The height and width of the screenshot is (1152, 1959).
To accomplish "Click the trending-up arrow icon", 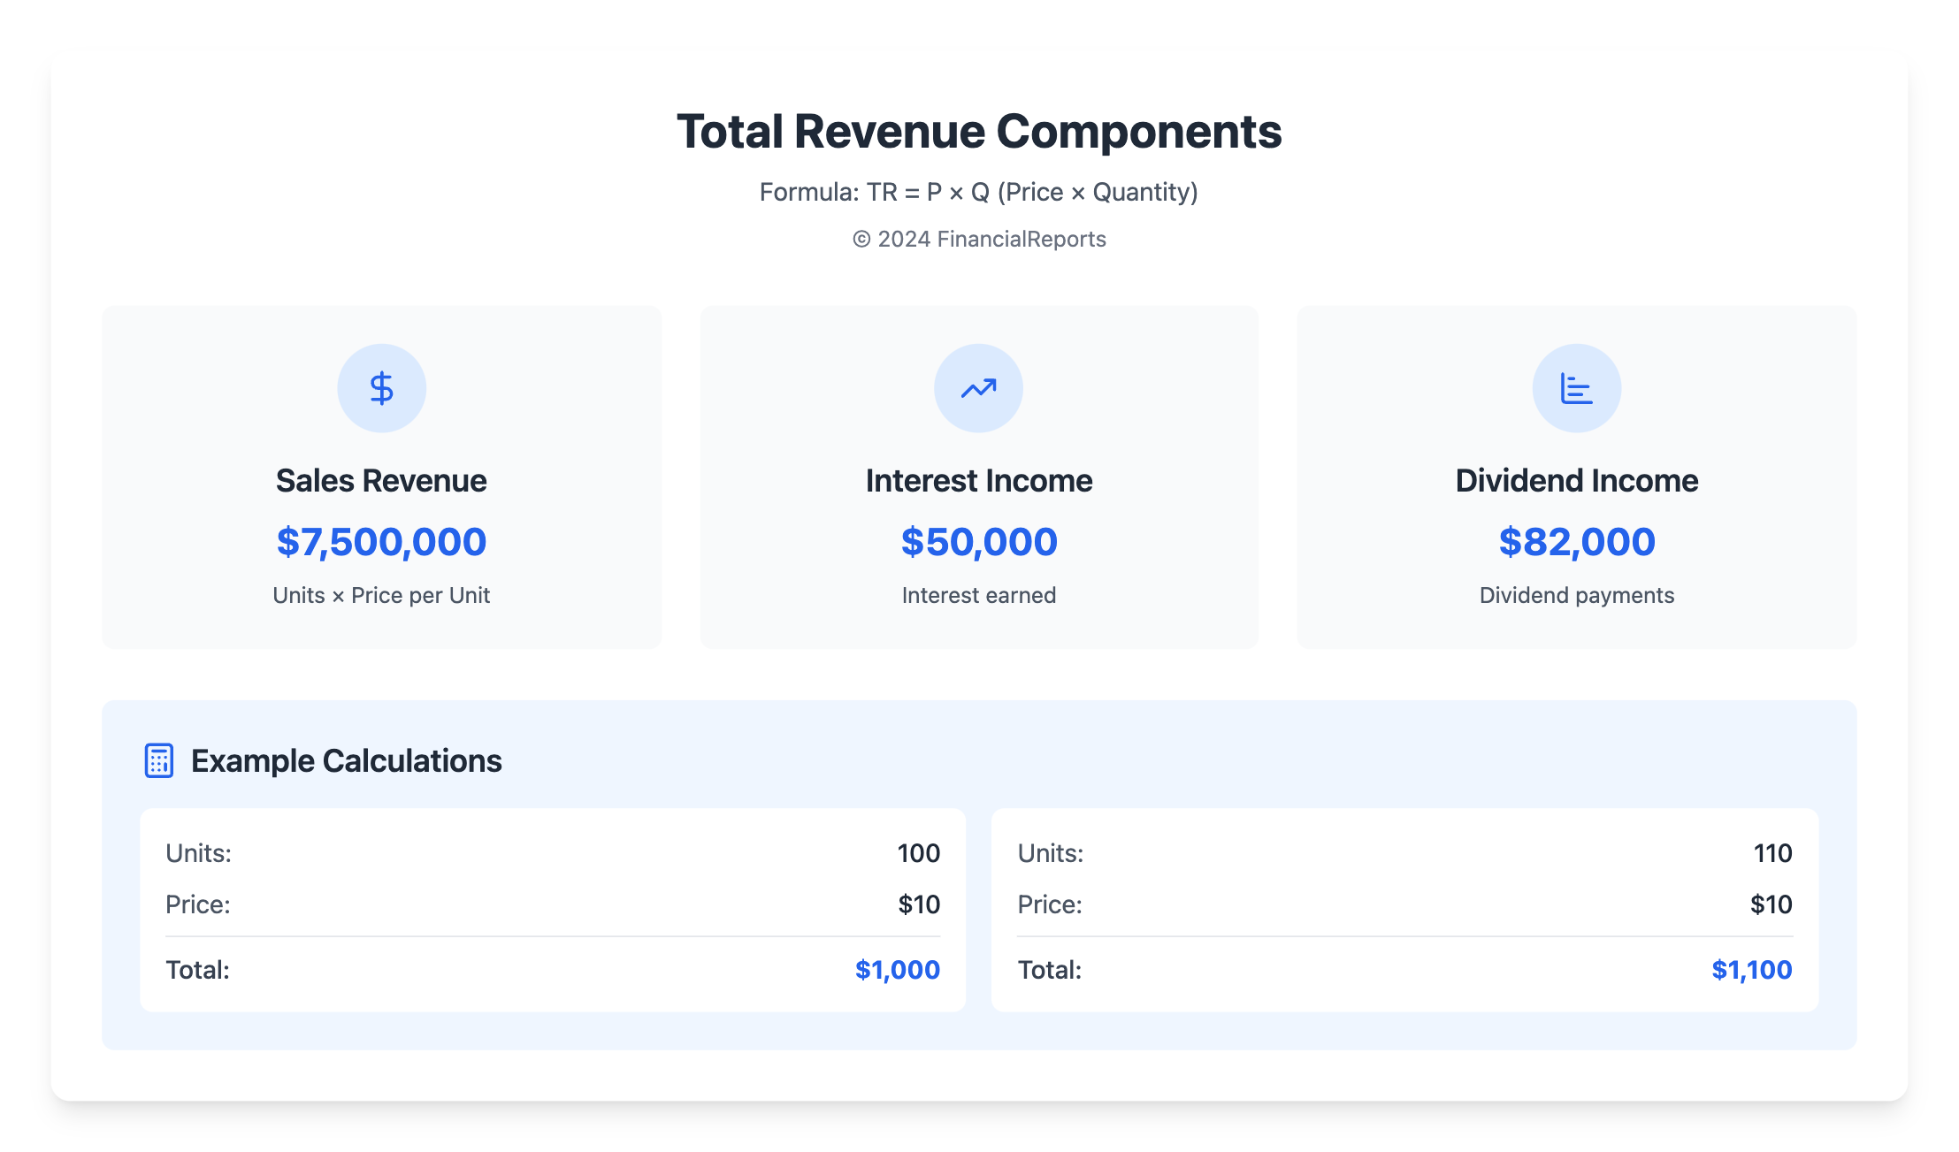I will (978, 388).
